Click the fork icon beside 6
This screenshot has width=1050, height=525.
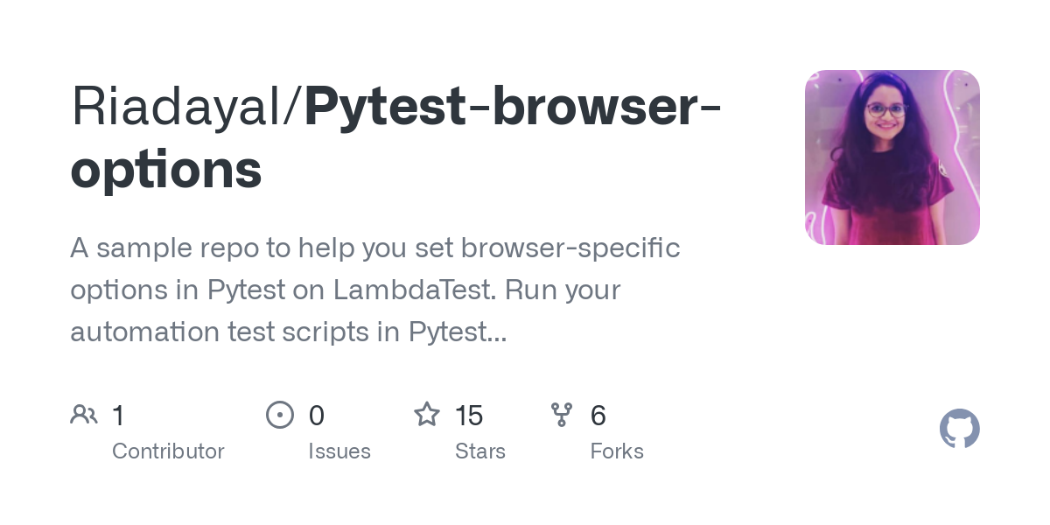562,415
